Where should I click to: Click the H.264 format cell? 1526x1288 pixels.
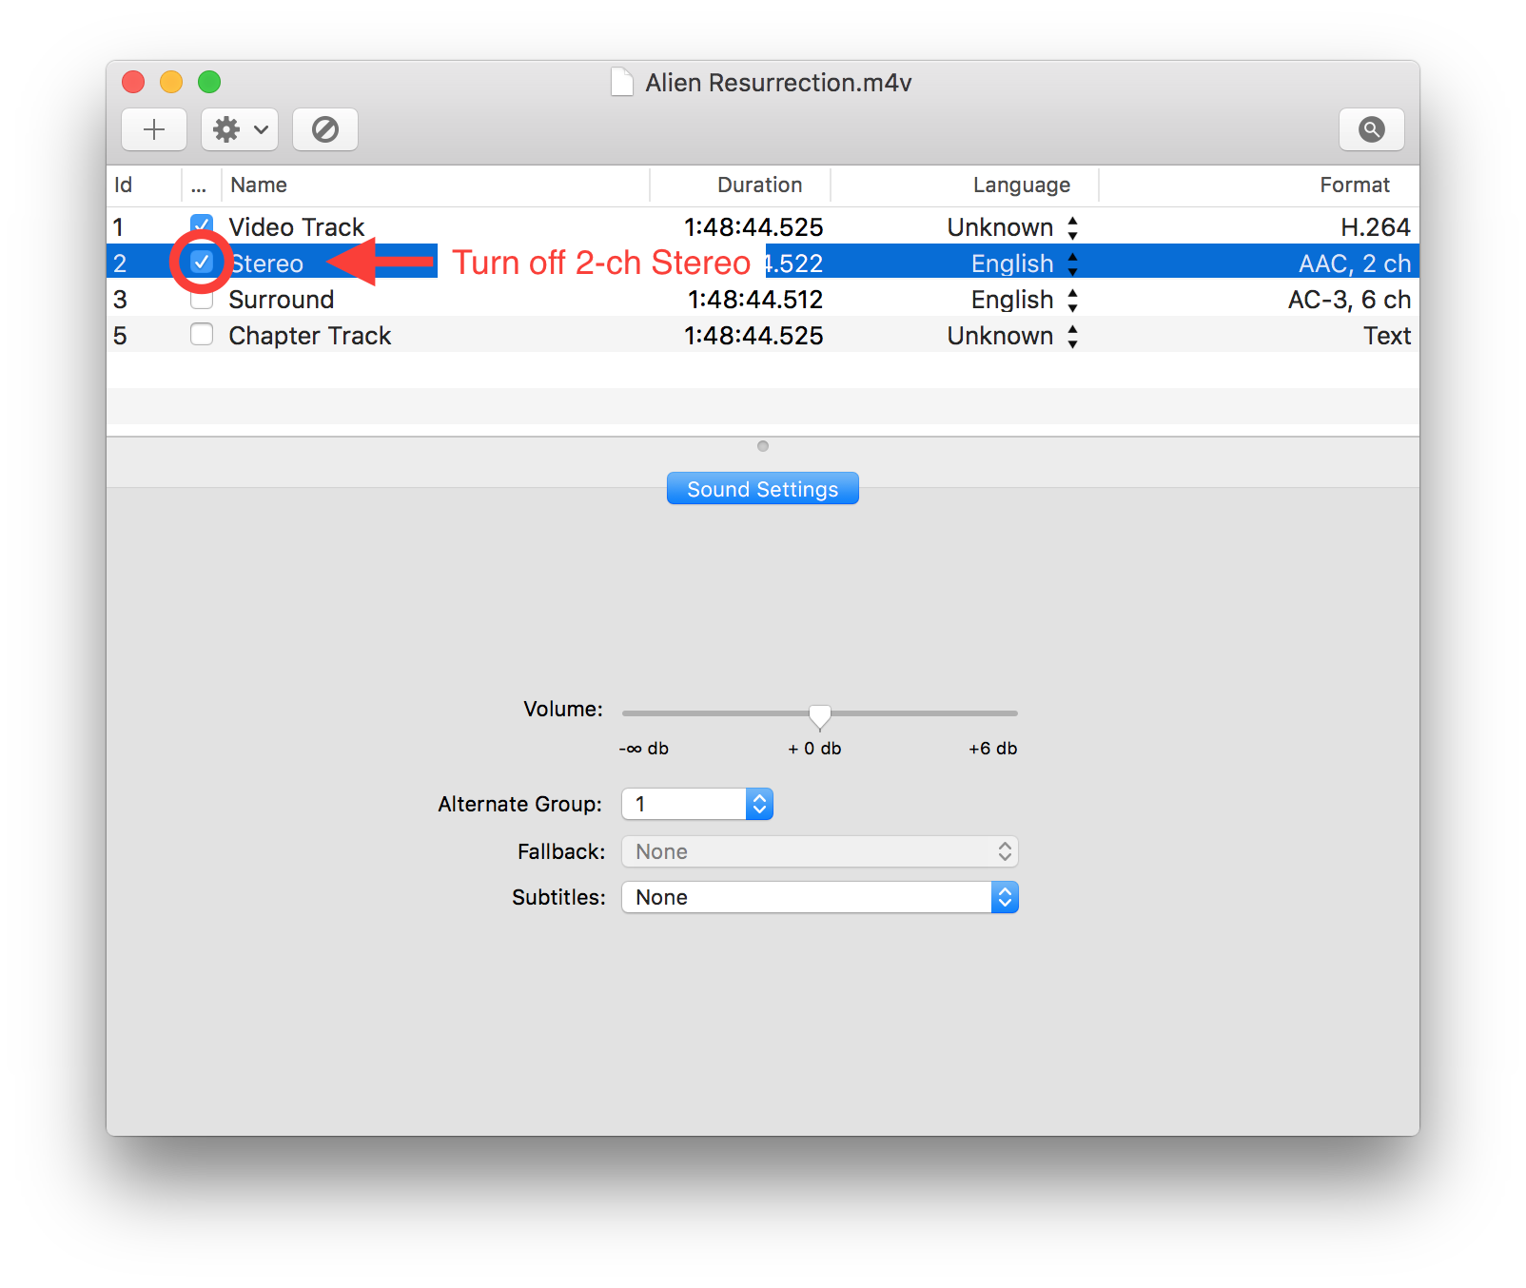(1376, 227)
